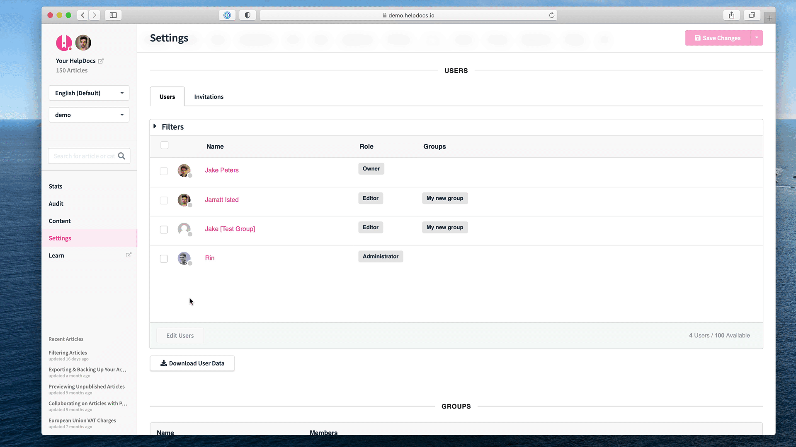Click Jake [Test Group] placeholder avatar
This screenshot has height=447, width=796.
pos(184,229)
